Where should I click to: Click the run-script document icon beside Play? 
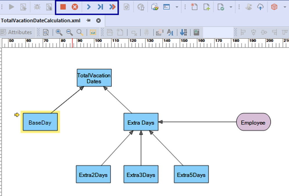coord(23,7)
